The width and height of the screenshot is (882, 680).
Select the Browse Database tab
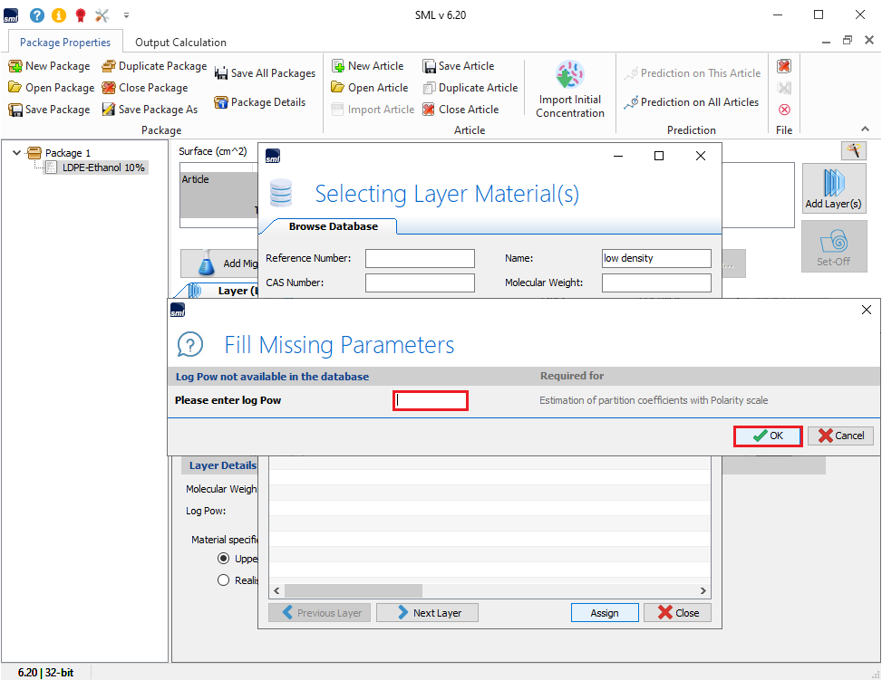(x=333, y=226)
